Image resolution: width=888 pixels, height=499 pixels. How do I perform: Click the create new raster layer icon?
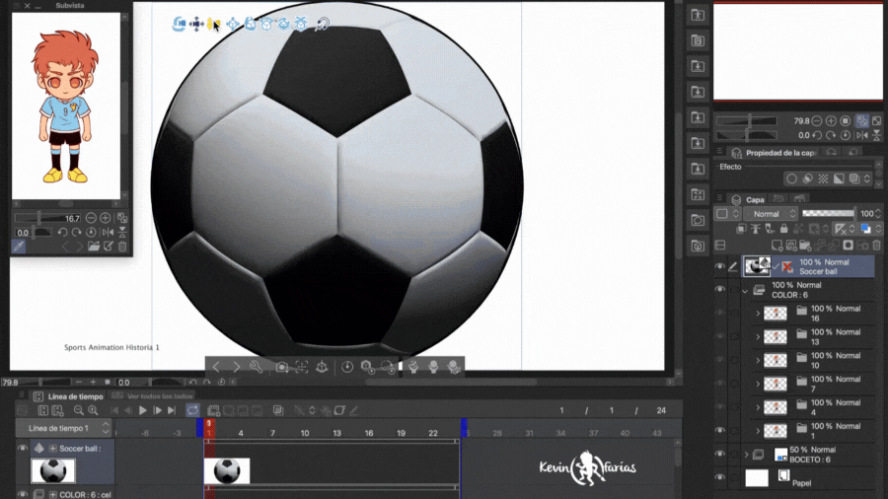pyautogui.click(x=777, y=245)
